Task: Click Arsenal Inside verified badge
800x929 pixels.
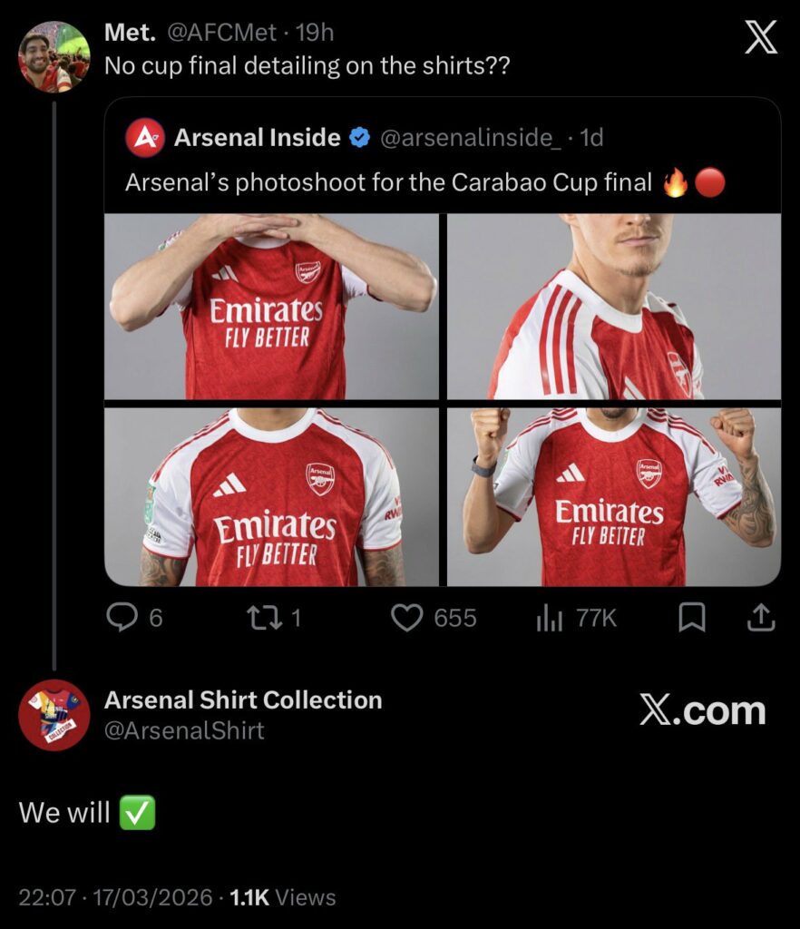Action: [x=359, y=138]
